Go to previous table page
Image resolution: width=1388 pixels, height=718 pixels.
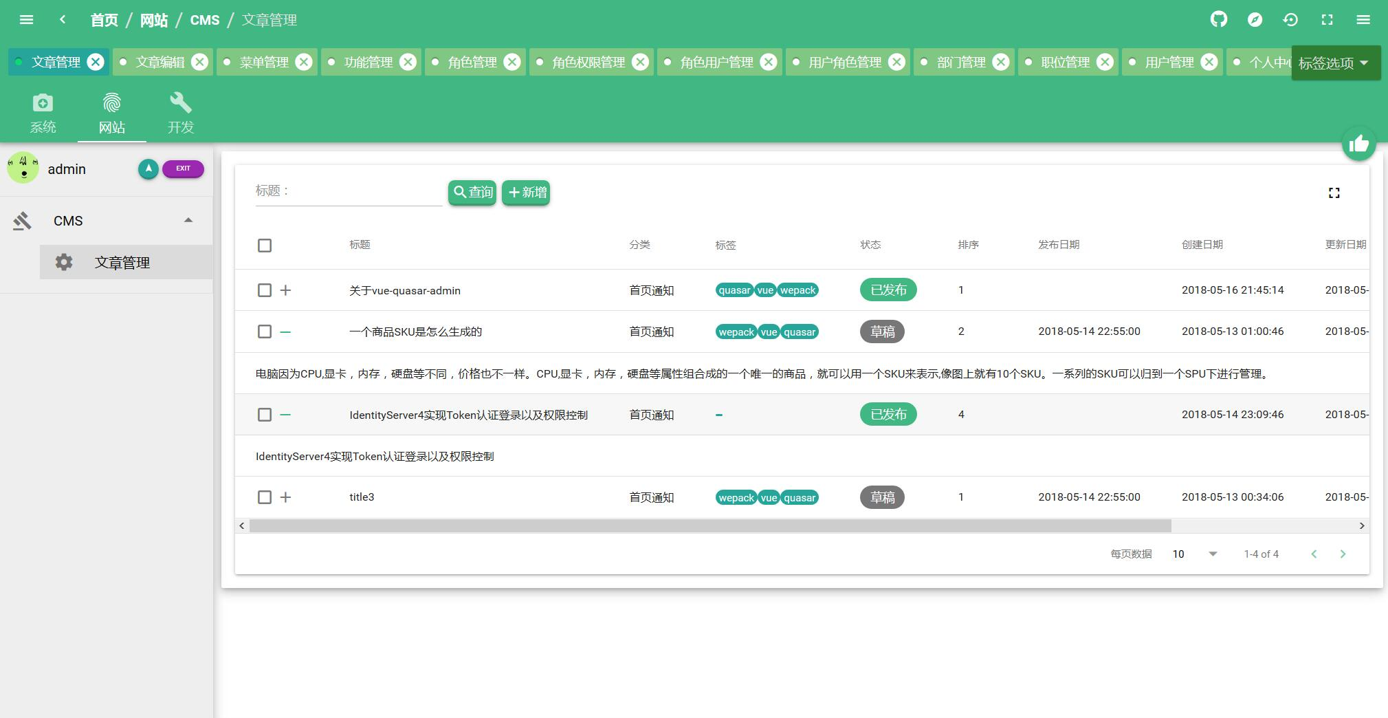pos(1314,554)
